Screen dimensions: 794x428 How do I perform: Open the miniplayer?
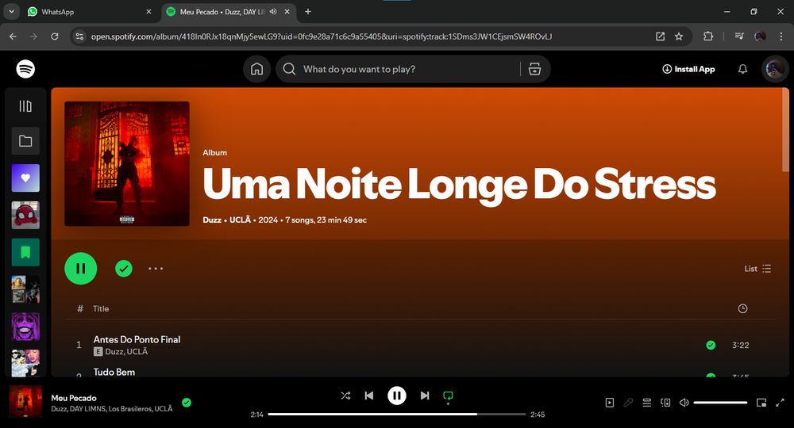tap(761, 403)
